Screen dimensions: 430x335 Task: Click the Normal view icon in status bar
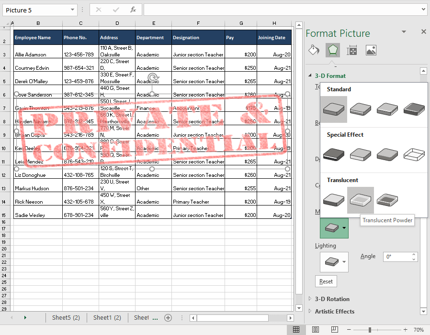(296, 329)
